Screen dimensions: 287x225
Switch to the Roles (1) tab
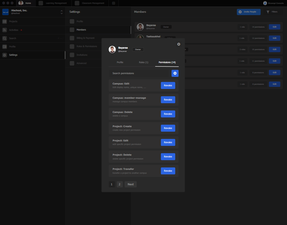point(143,62)
